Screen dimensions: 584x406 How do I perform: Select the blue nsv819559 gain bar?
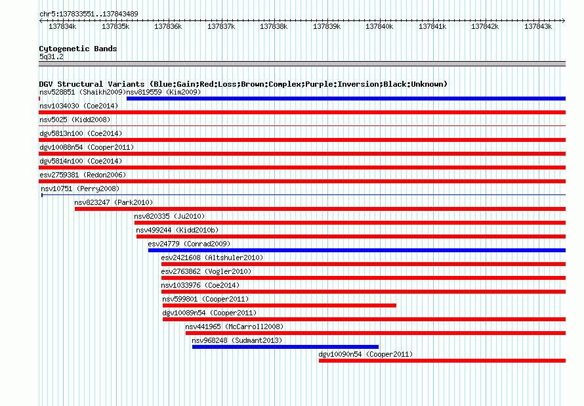pos(346,99)
